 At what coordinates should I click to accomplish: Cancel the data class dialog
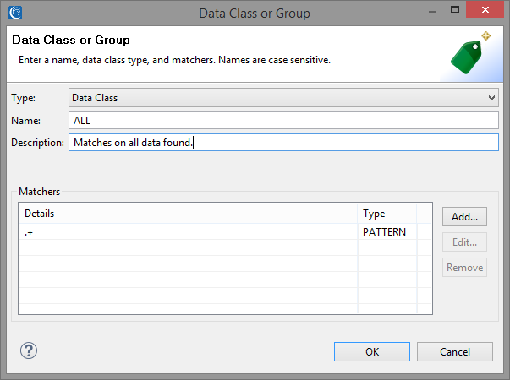455,352
